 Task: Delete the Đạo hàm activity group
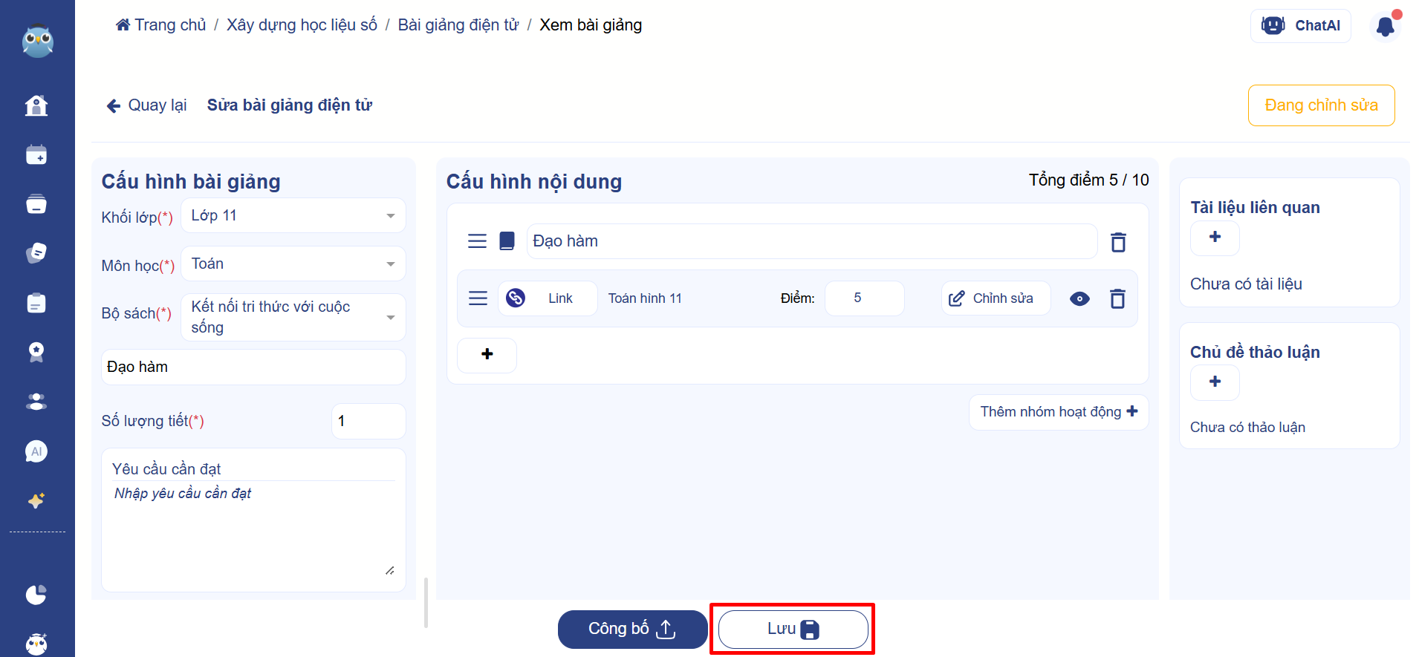tap(1118, 242)
